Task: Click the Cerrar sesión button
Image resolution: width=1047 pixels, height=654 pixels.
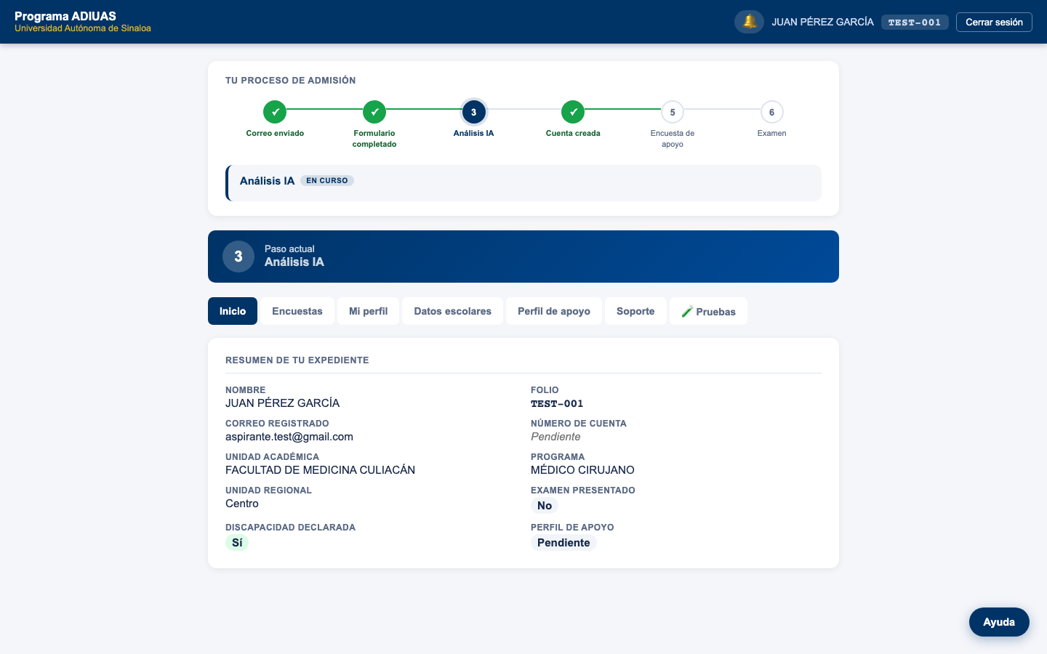Action: coord(994,22)
